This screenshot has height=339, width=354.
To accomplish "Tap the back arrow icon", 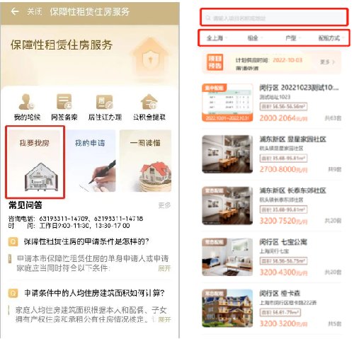I will click(15, 11).
